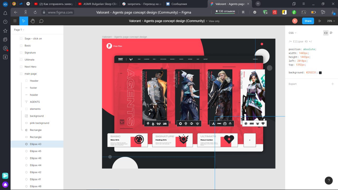Select the Hand tool
Image resolution: width=338 pixels, height=190 pixels.
(32, 21)
